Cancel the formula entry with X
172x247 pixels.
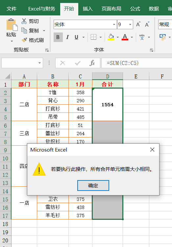63,63
